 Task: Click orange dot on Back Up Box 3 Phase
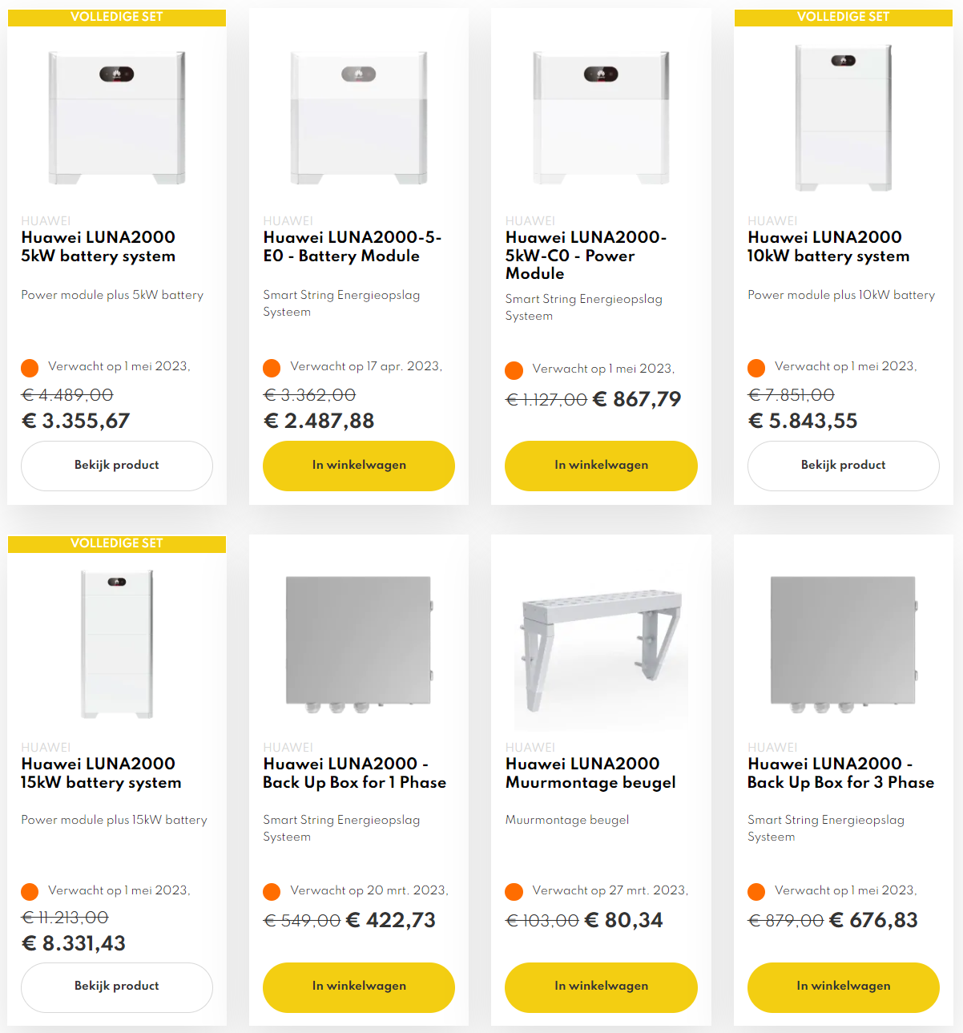(756, 891)
